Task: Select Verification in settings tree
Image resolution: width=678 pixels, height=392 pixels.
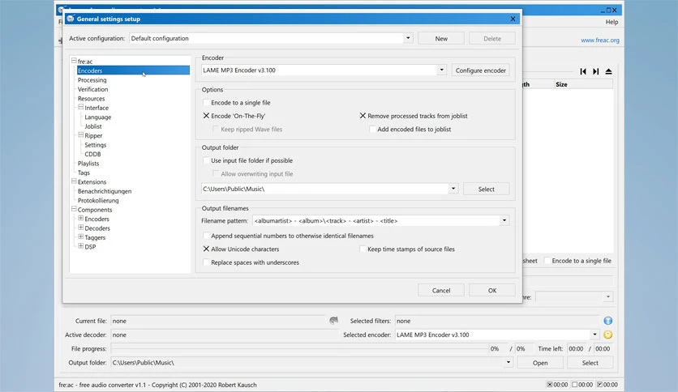Action: point(93,89)
